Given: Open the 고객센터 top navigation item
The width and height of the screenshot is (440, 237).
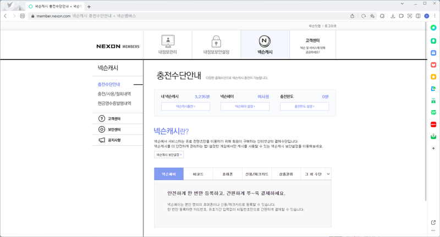Looking at the screenshot, I should [312, 45].
